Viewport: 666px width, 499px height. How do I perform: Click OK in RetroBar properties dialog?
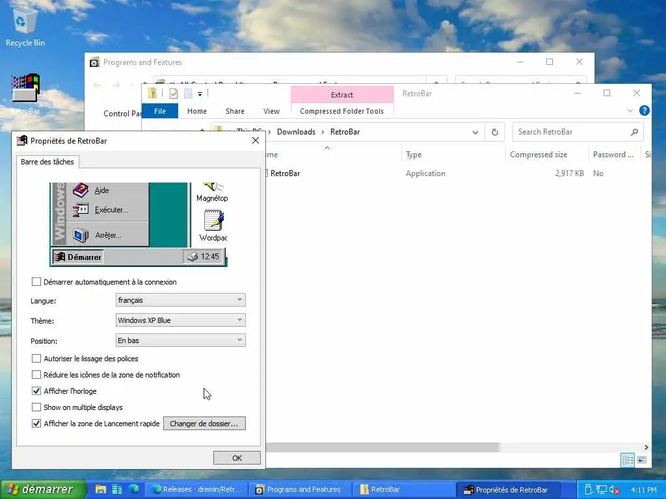(237, 458)
